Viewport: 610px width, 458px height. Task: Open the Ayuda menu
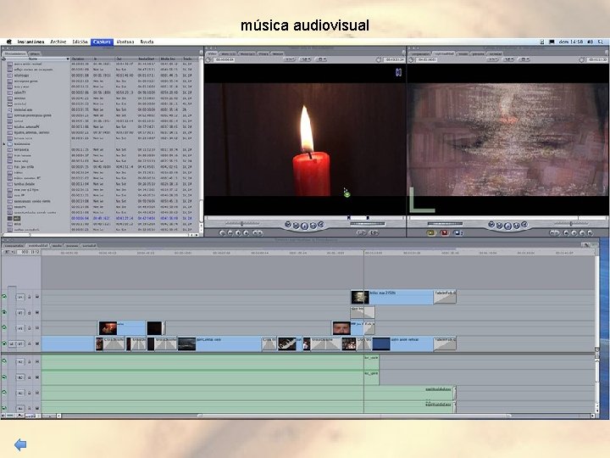(x=147, y=42)
